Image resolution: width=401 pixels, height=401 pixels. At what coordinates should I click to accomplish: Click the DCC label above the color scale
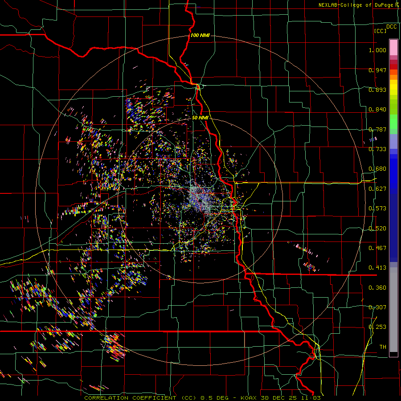point(391,27)
